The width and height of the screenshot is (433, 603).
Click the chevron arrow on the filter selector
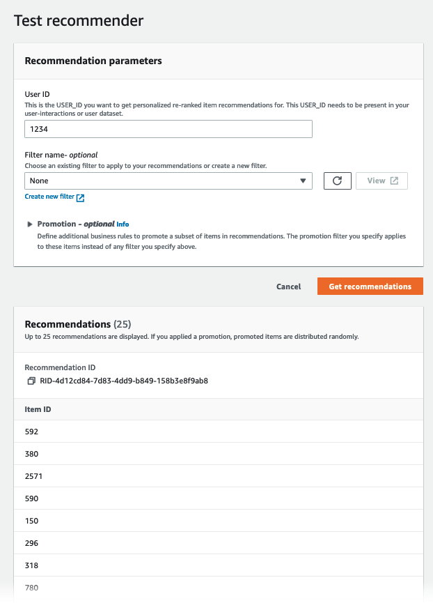pos(302,181)
